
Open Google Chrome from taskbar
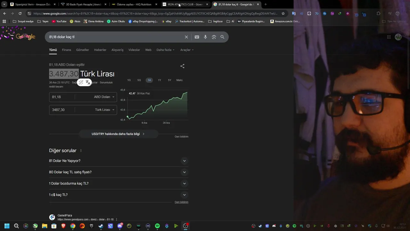coord(73,226)
